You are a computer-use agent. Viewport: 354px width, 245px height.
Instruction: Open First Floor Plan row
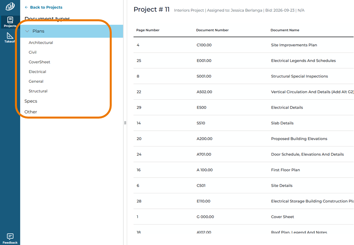243,170
